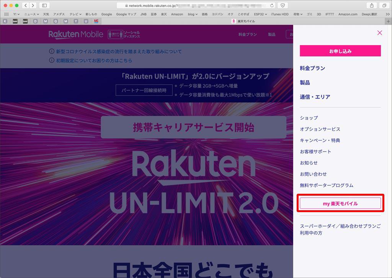Open お知らせ in the side menu
The image size is (392, 278).
(309, 163)
